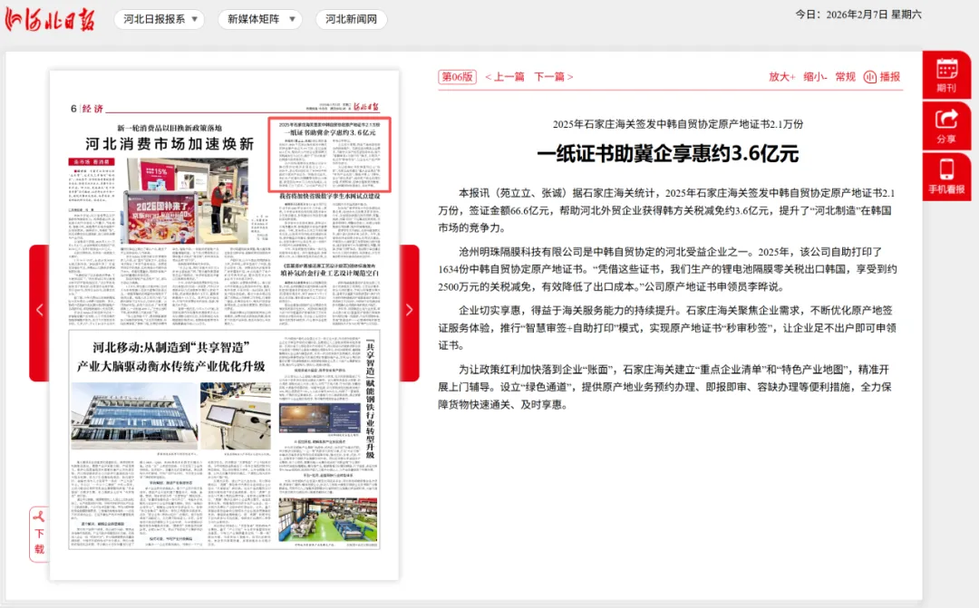Screen dimensions: 979x608
Task: Open the 河北消费市场加速焕新 headline on page
Action: tap(170, 144)
